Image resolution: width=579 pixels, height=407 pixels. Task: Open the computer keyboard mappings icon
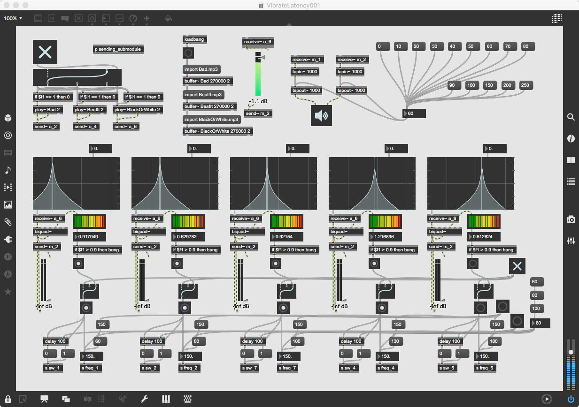188,399
